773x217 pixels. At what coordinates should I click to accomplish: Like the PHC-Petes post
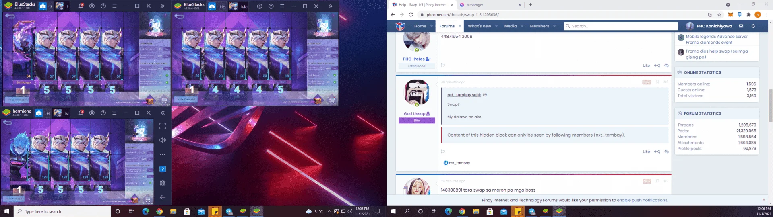[x=646, y=66]
